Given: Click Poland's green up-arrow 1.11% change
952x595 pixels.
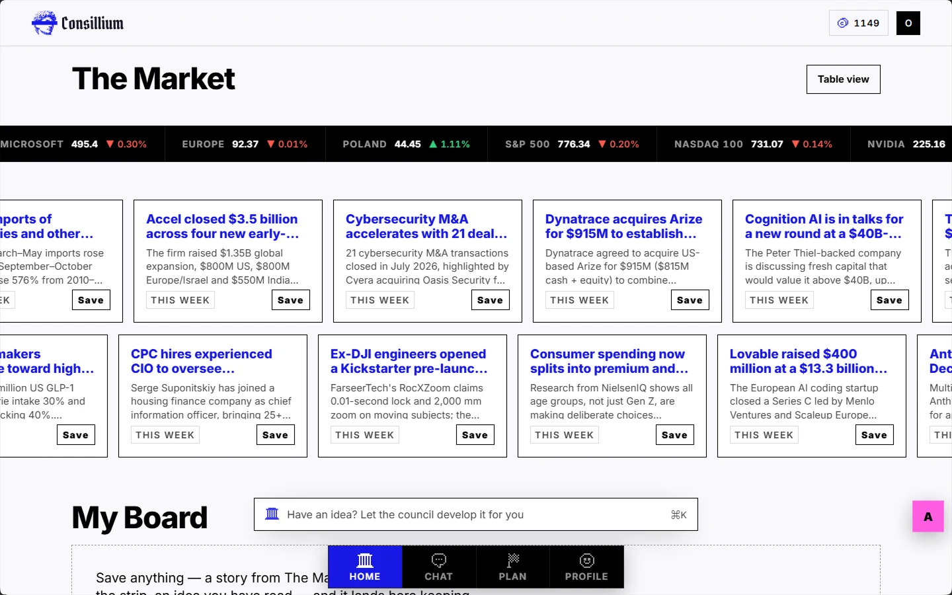Looking at the screenshot, I should point(450,144).
